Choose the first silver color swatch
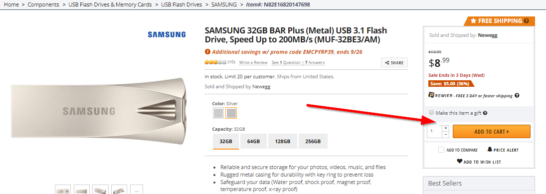This screenshot has width=546, height=194. [218, 113]
